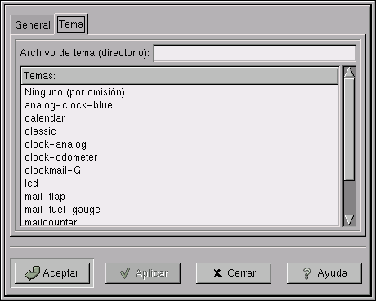The image size is (376, 301).
Task: Click the question mark icon on the Ayuda button
Action: (x=307, y=273)
